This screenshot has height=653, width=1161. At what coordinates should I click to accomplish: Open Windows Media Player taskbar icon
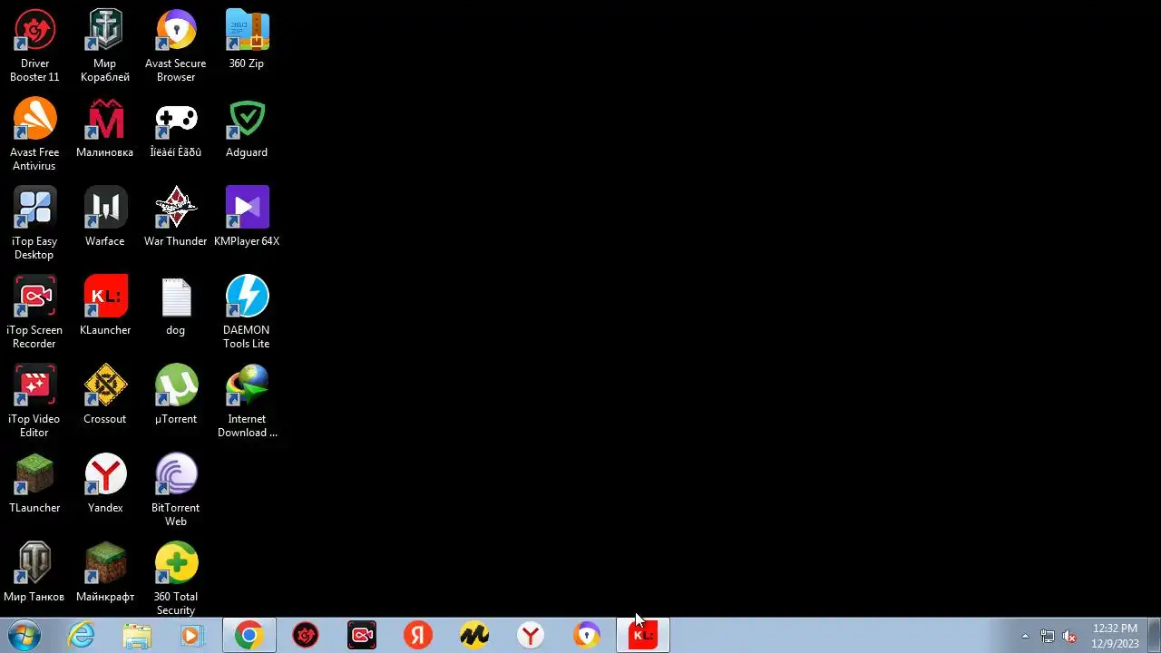pyautogui.click(x=191, y=636)
